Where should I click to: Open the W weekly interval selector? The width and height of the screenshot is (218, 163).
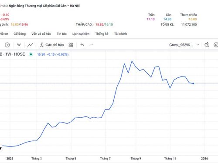19,45
